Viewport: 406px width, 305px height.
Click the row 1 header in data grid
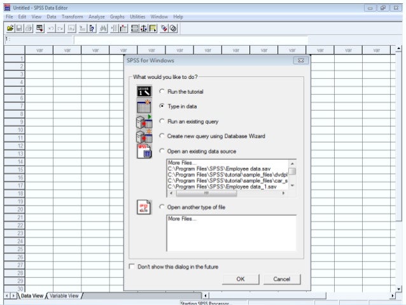pos(15,59)
